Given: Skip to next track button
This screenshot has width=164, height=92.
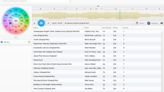Looking at the screenshot, I should pos(48,23).
